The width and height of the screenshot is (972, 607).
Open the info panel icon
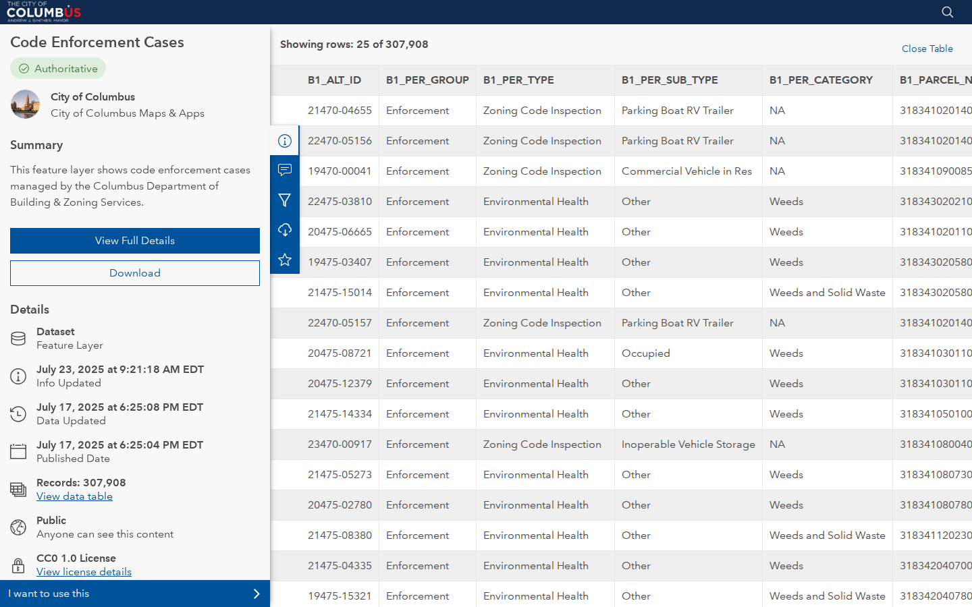tap(285, 141)
